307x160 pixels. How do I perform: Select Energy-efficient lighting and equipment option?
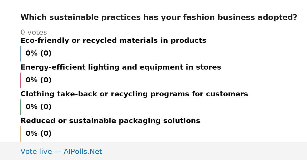(x=121, y=68)
